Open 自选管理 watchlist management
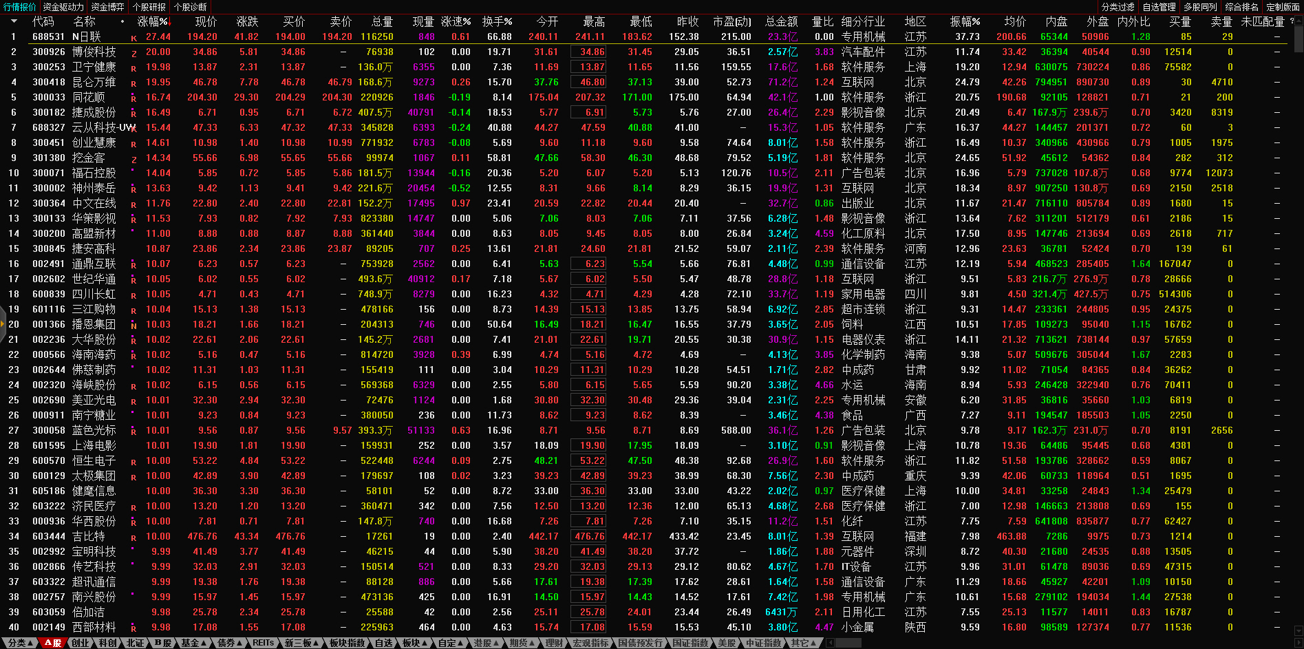Image resolution: width=1304 pixels, height=649 pixels. tap(1159, 7)
